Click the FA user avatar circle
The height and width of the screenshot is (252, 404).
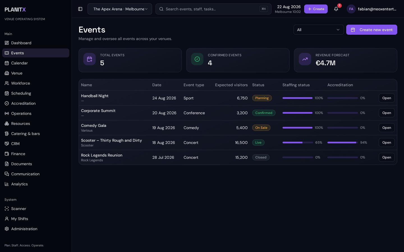click(x=351, y=9)
